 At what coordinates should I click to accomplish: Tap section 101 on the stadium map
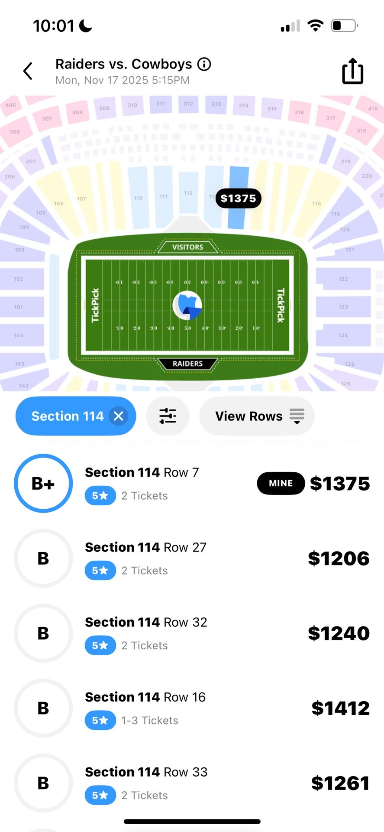18,307
